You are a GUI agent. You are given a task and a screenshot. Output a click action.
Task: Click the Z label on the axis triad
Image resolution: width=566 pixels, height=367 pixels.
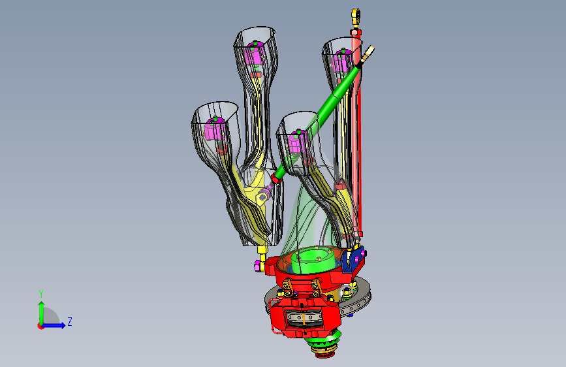pos(70,321)
